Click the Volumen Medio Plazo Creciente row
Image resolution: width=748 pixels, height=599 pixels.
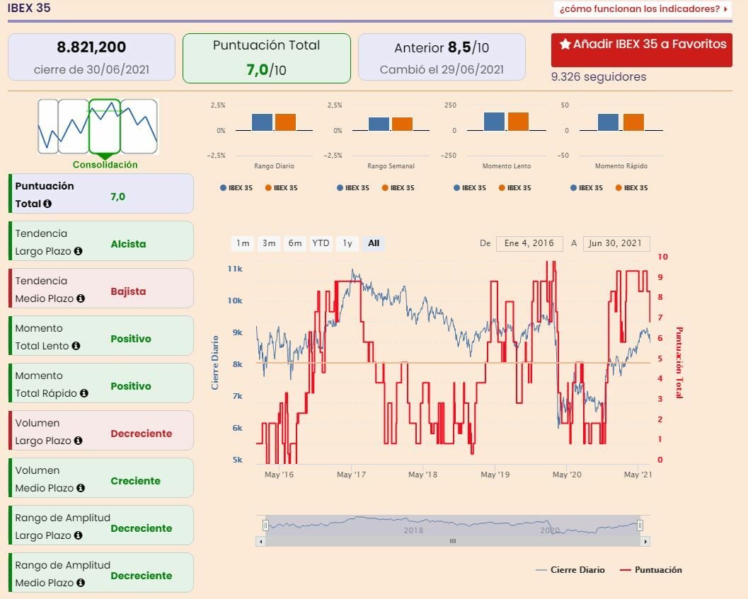[101, 478]
